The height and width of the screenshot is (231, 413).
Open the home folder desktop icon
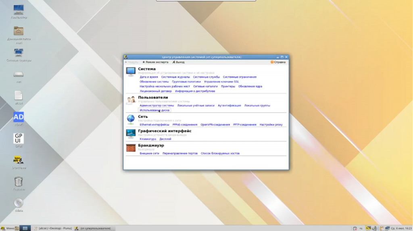19,31
